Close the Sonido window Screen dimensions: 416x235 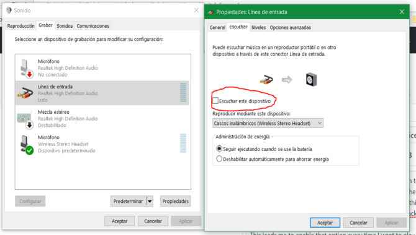(196, 11)
